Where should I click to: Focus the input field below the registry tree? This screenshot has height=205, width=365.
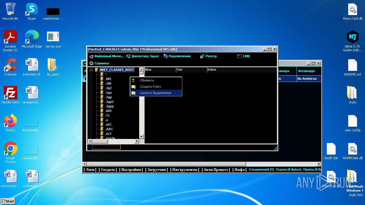(x=106, y=147)
